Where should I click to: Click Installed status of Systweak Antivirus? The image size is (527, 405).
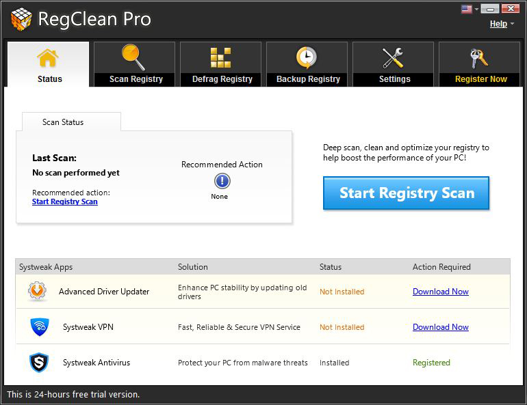click(335, 363)
